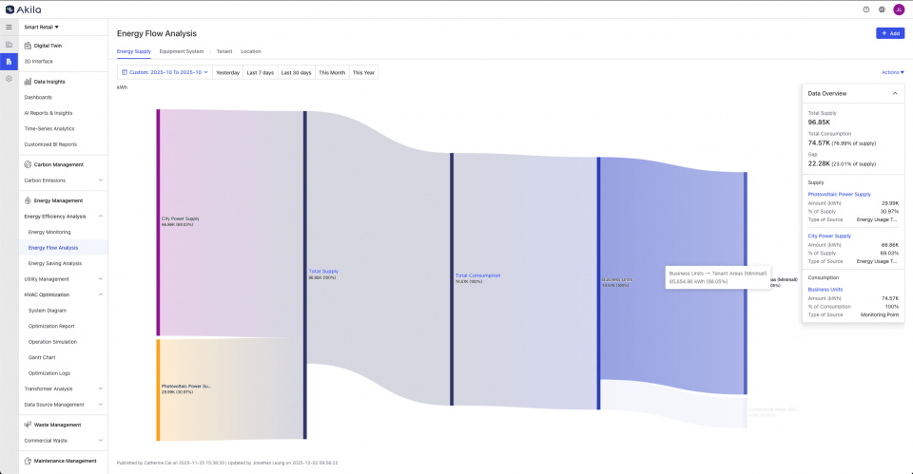Toggle the hamburger menu icon

pyautogui.click(x=9, y=27)
